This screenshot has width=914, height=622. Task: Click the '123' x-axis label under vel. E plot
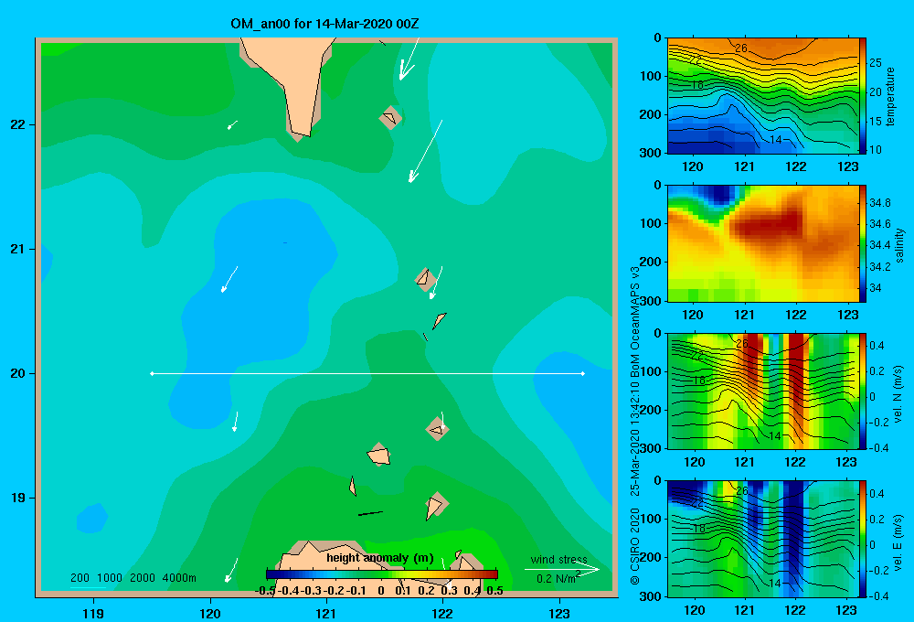pos(846,610)
